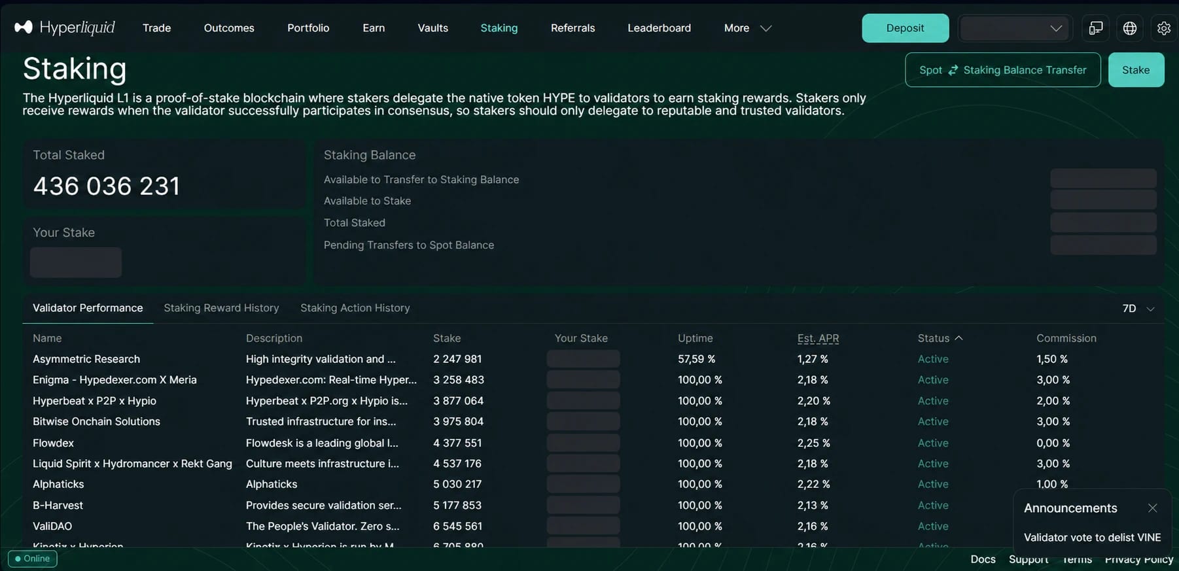Open the Outcomes page
The image size is (1179, 571).
tap(229, 28)
